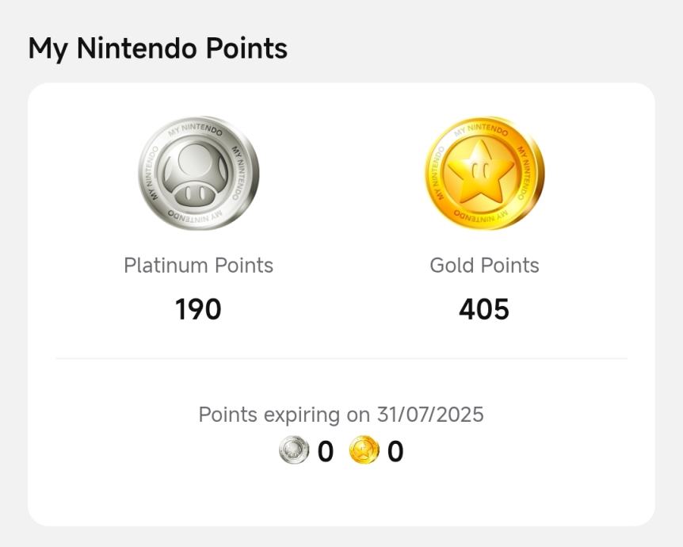The image size is (683, 547).
Task: Tap the expiring gold points count 0
Action: pyautogui.click(x=395, y=452)
